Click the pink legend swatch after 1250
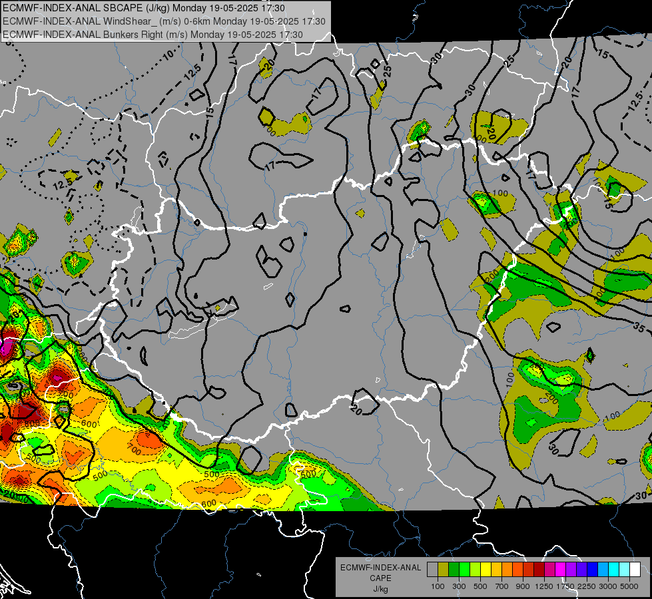This screenshot has width=652, height=599. pyautogui.click(x=549, y=570)
